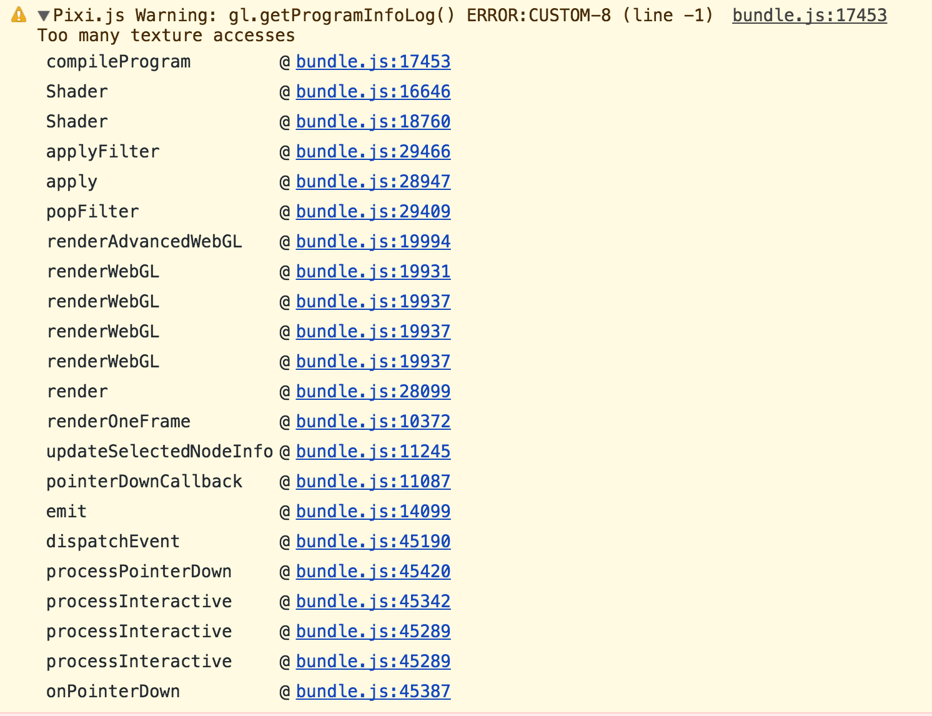Open the pointerDownCallback source link

tap(372, 481)
